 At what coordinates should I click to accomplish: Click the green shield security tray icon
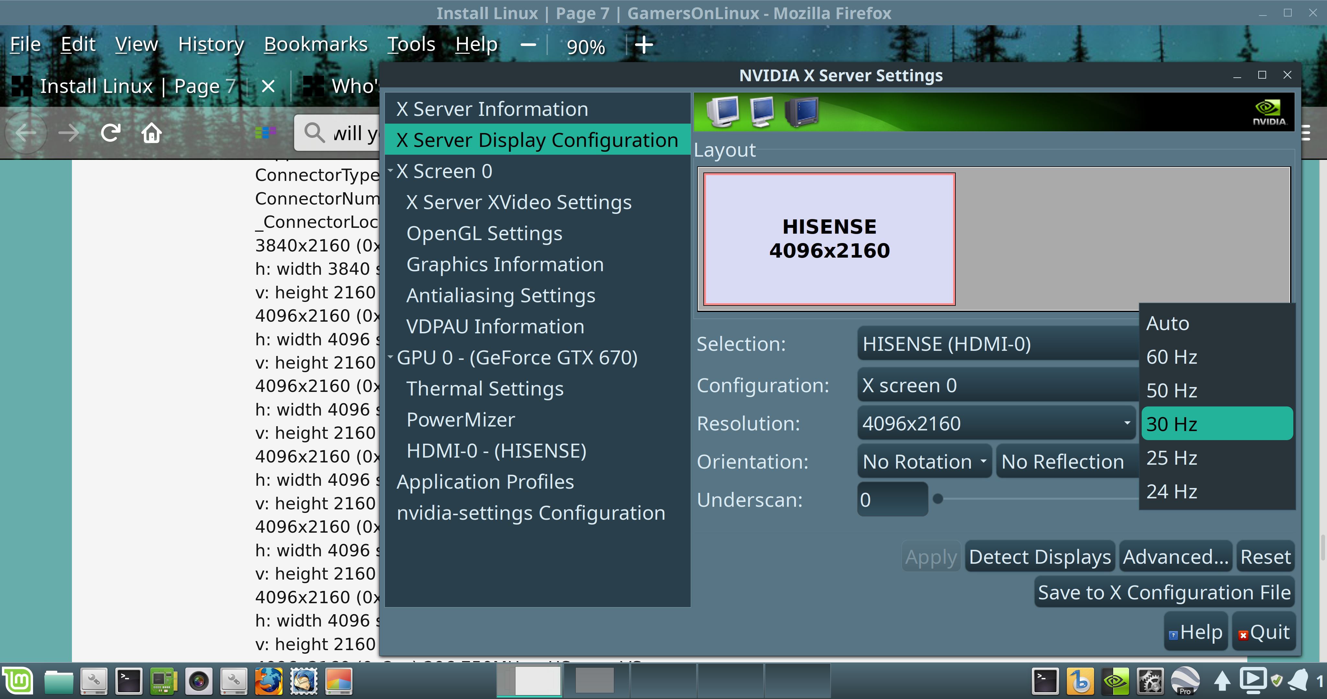[x=1276, y=681]
